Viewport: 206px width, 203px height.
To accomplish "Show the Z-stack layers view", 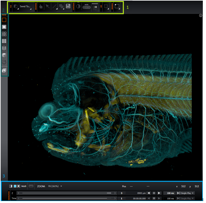I will pyautogui.click(x=4, y=48).
